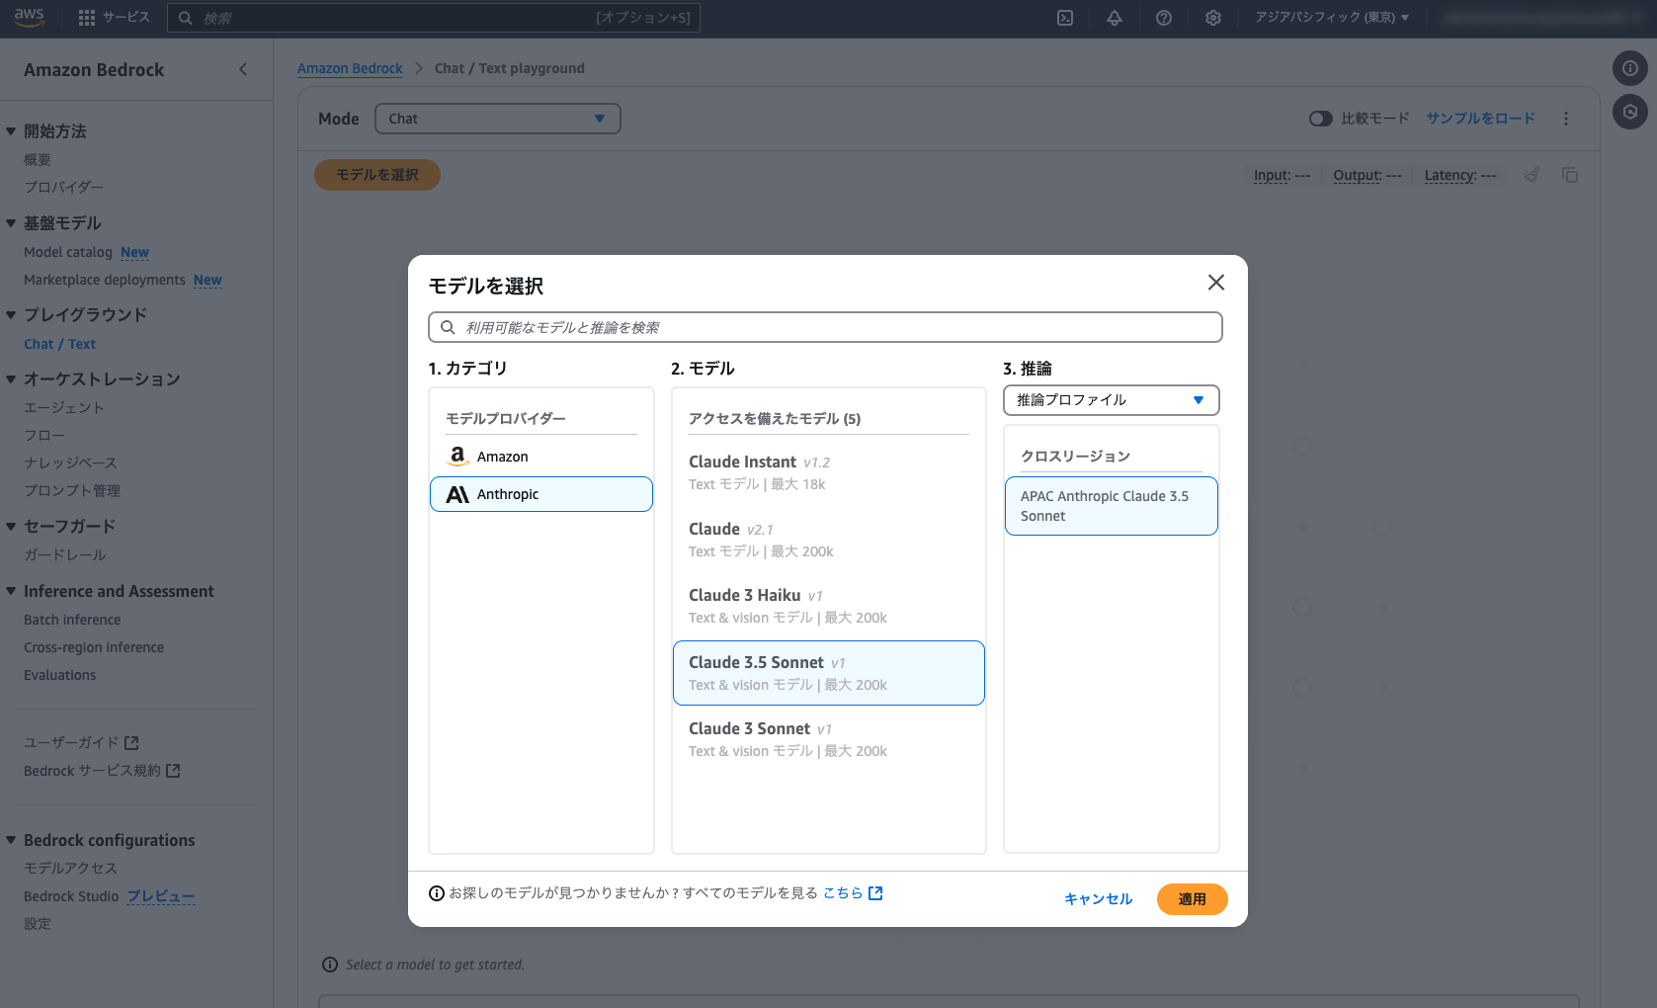Select APAC Anthropic Claude 3.5 Sonnet profile
This screenshot has height=1008, width=1657.
[1112, 506]
